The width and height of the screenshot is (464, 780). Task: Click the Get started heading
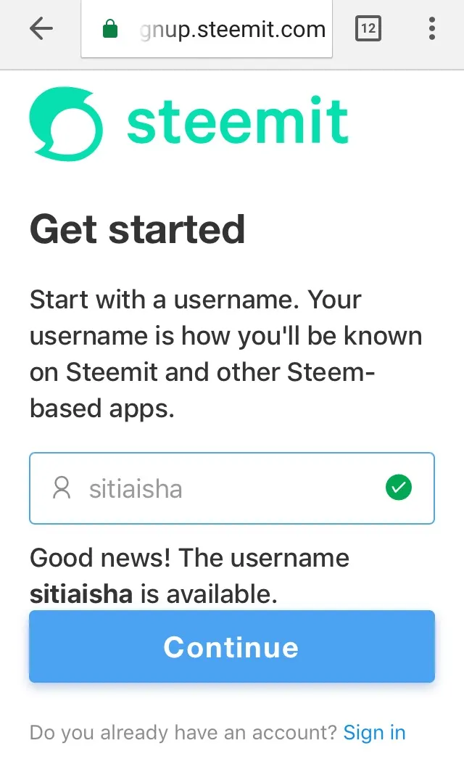[138, 229]
